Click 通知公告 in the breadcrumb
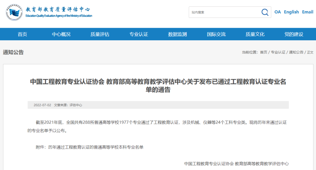Image resolution: width=316 pixels, height=170 pixels. click(x=296, y=52)
